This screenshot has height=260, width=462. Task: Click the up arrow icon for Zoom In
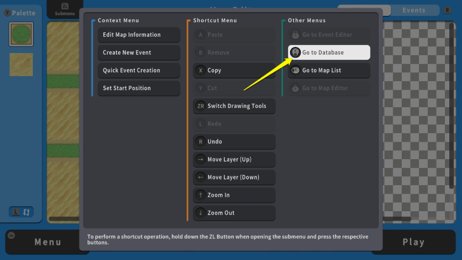201,195
